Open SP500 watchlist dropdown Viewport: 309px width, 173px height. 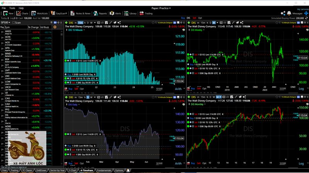[5, 23]
